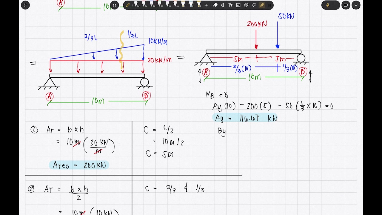
Task: Choose the yellow highlighter next to the orange pen
Action: tap(183, 4)
